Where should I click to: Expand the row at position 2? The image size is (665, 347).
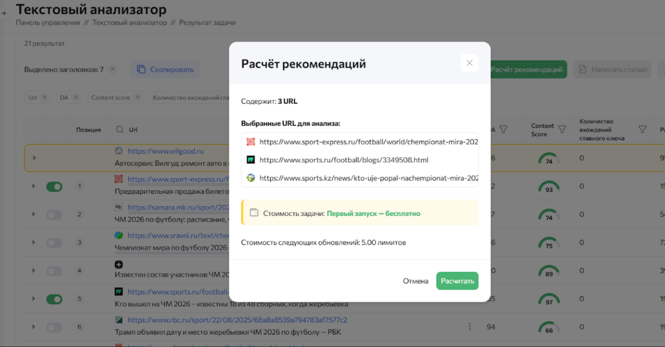click(x=32, y=215)
